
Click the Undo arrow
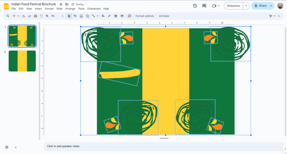[24, 16]
